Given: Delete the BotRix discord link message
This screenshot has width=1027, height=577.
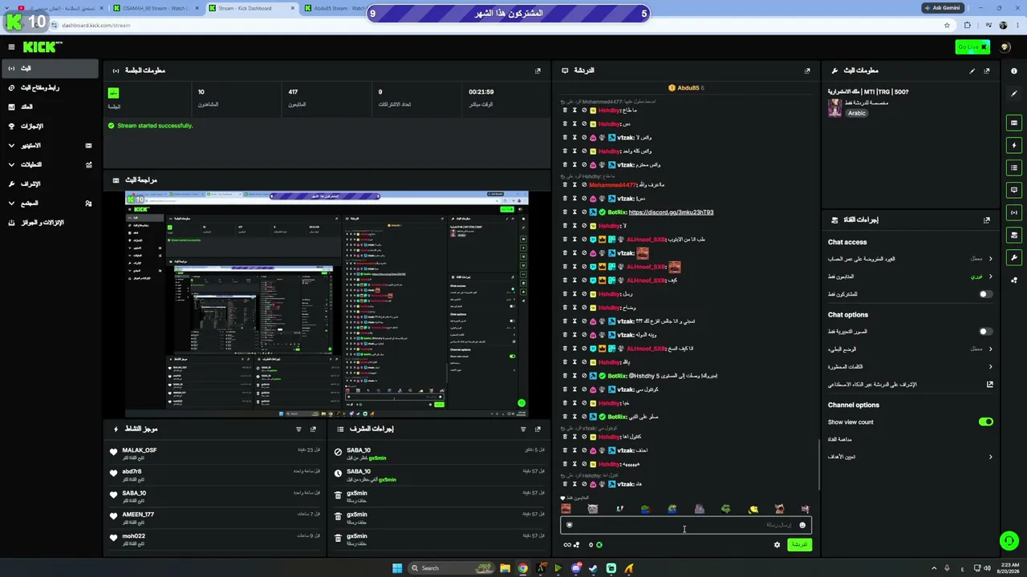Looking at the screenshot, I should click(565, 212).
